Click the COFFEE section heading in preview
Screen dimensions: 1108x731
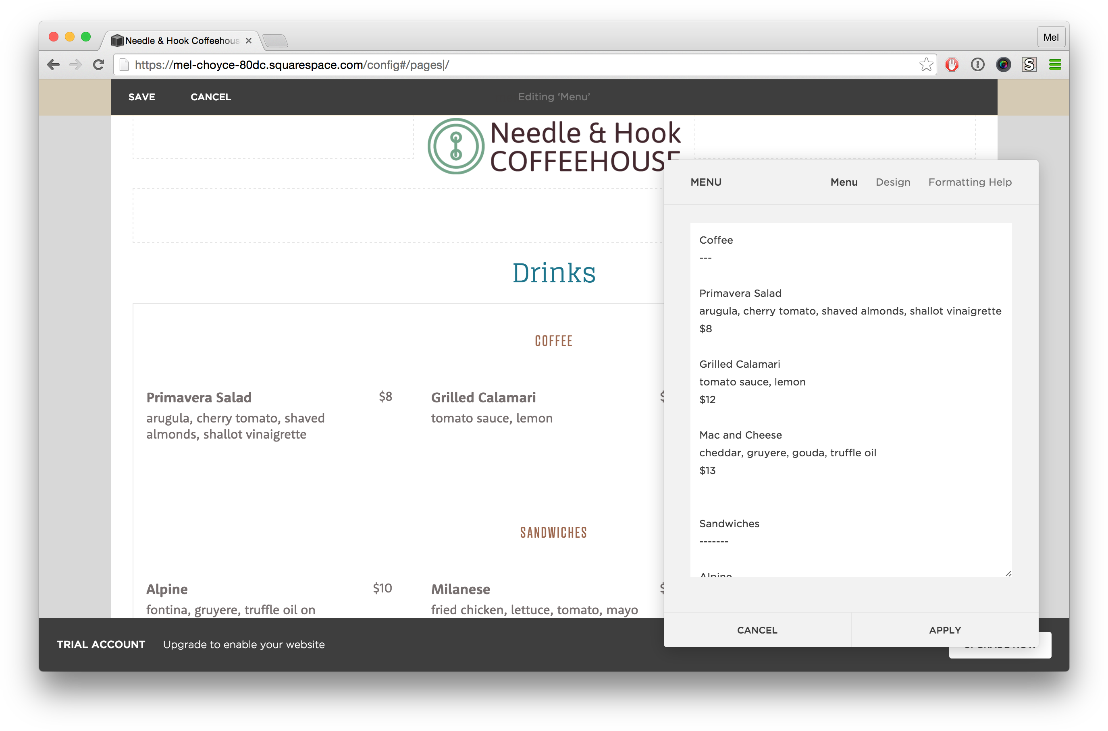[x=553, y=341]
